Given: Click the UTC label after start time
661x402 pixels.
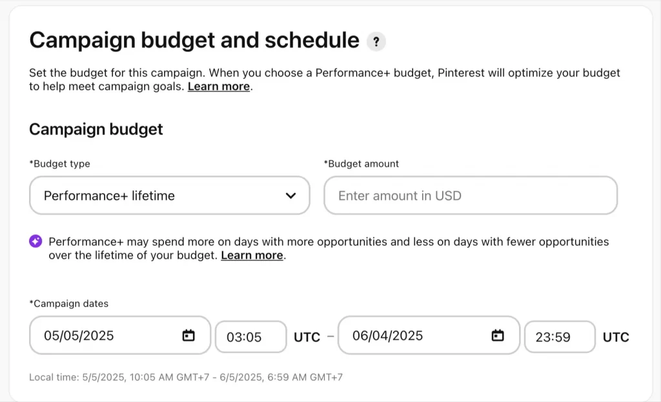Looking at the screenshot, I should 307,337.
